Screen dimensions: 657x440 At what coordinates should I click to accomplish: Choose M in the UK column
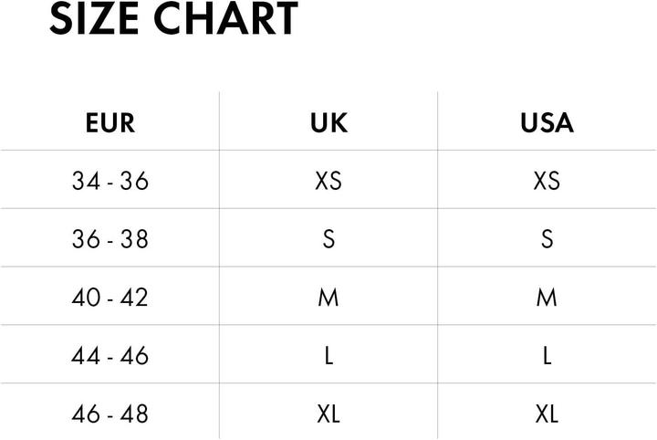tap(328, 298)
